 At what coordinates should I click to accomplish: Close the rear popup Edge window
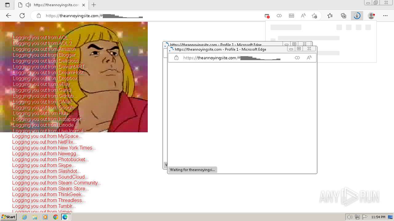pyautogui.click(x=304, y=44)
